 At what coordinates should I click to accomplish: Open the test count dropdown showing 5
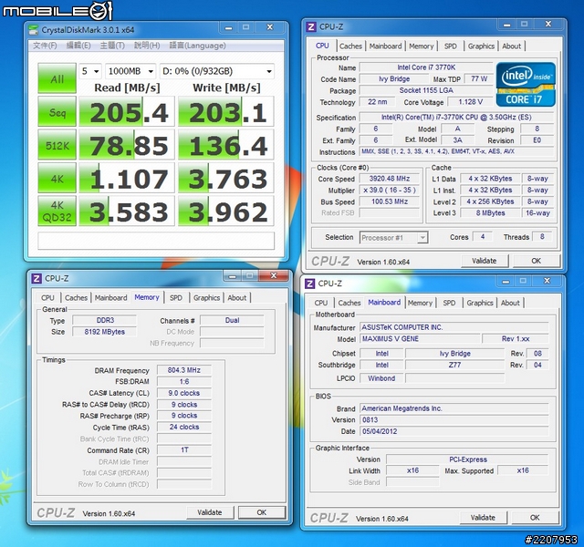[90, 71]
